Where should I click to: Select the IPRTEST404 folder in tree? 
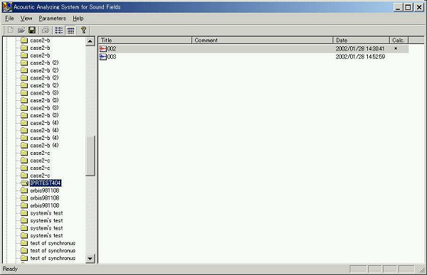click(46, 183)
